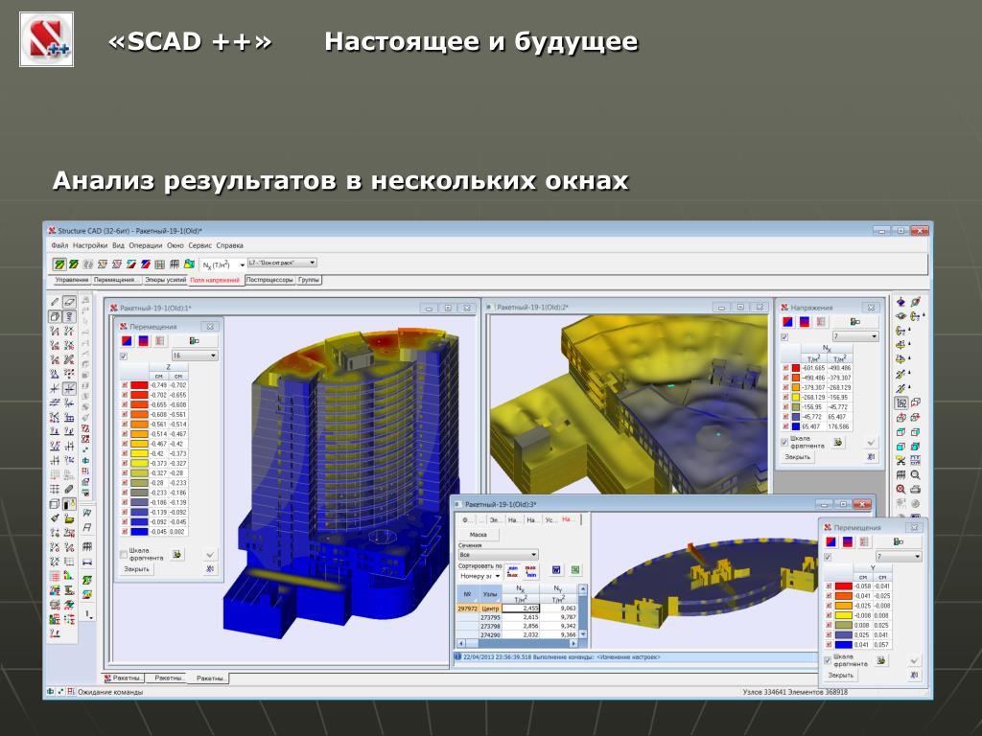The width and height of the screenshot is (982, 736).
Task: Select the eraser-shaped tool in the left toolbar
Action: point(69,302)
